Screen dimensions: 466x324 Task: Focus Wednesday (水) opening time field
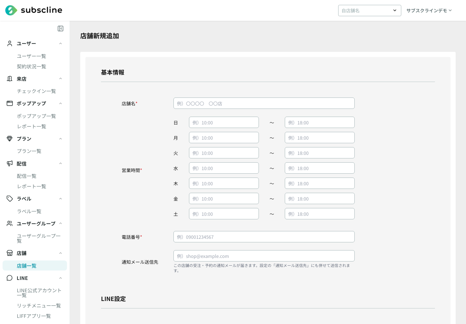224,168
